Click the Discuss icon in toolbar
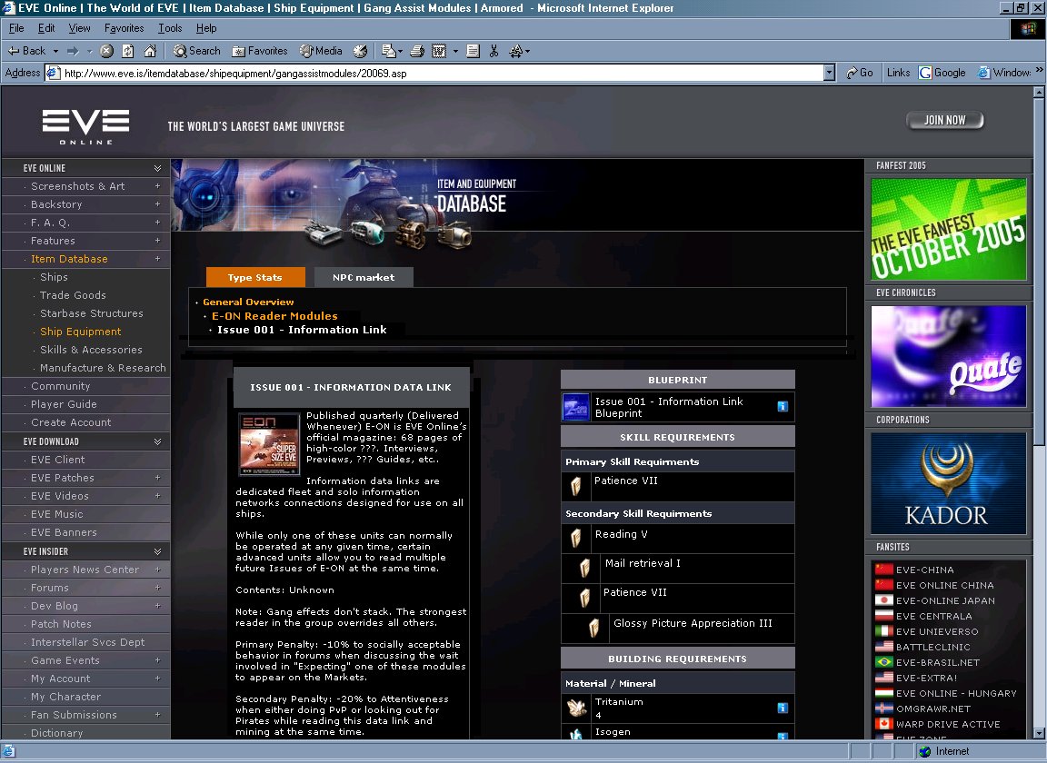This screenshot has width=1047, height=763. pyautogui.click(x=473, y=51)
